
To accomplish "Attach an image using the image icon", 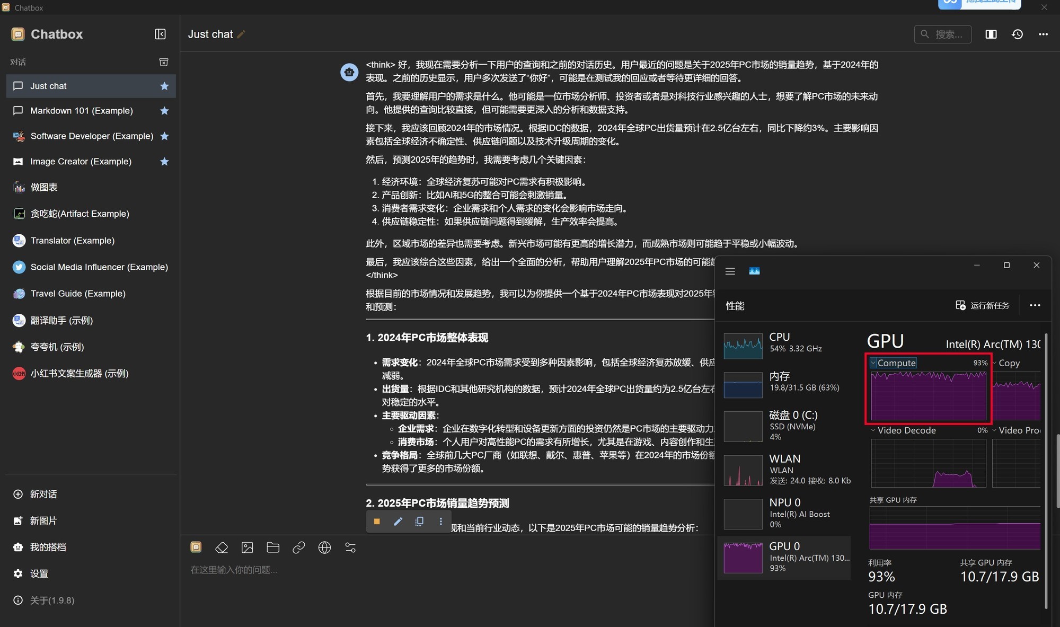I will (247, 547).
